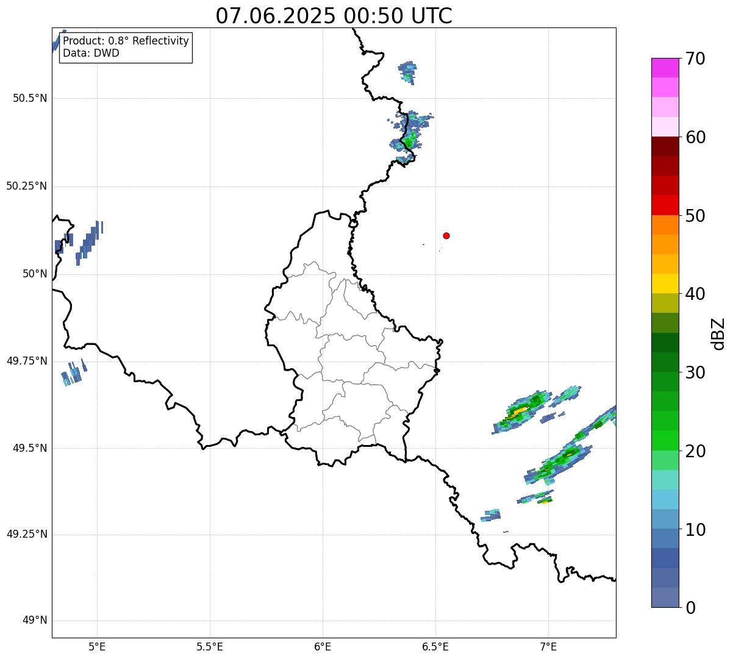
Task: Click the title 07.06.2025 00:50 UTC
Action: [334, 16]
